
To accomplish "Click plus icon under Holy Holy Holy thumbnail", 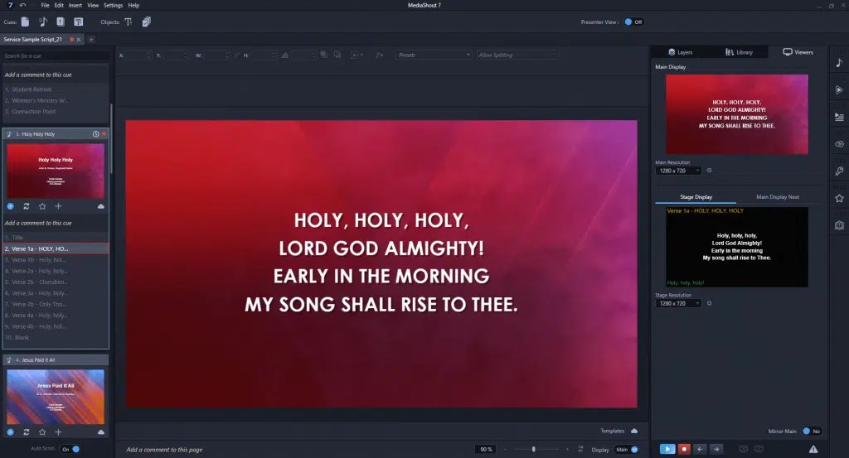I will click(x=58, y=206).
